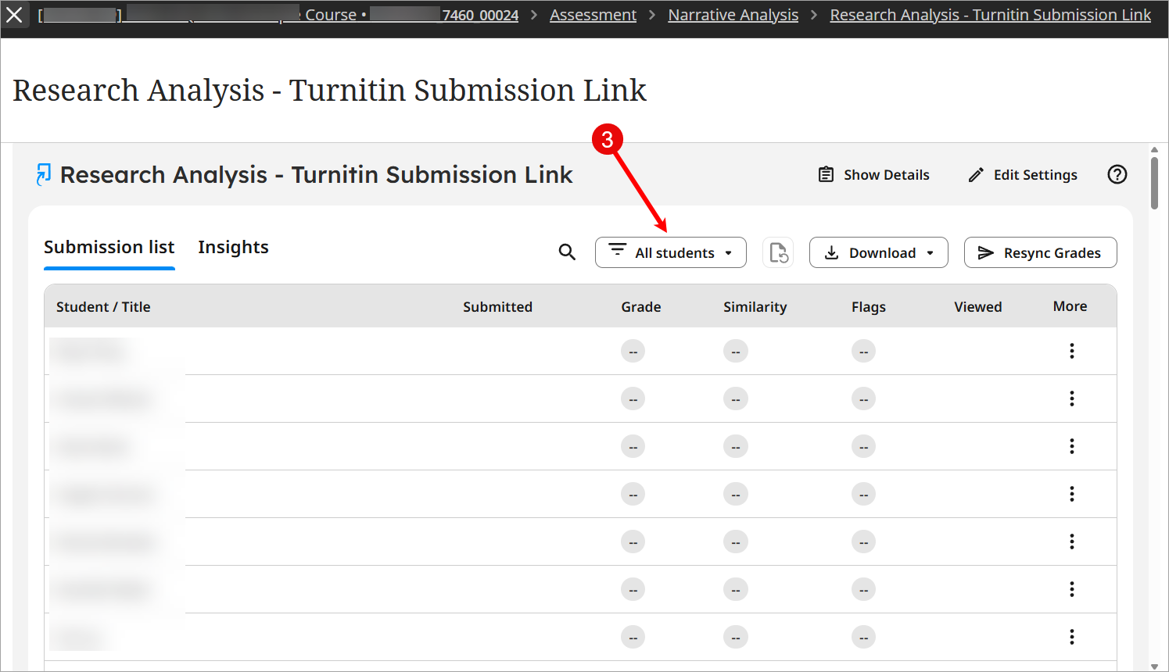Image resolution: width=1169 pixels, height=672 pixels.
Task: Click the Student / Title column header
Action: tap(103, 307)
